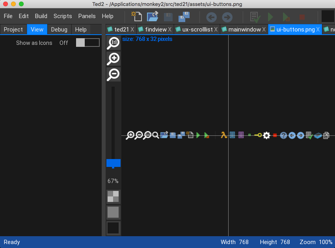Toggle the Show as Icons switch

pyautogui.click(x=87, y=43)
